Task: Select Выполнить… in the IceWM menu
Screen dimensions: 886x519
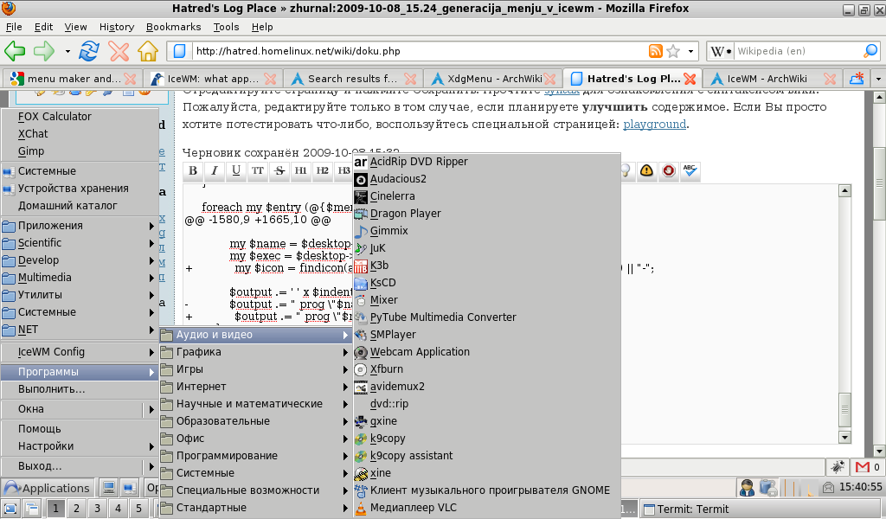Action: [x=79, y=389]
